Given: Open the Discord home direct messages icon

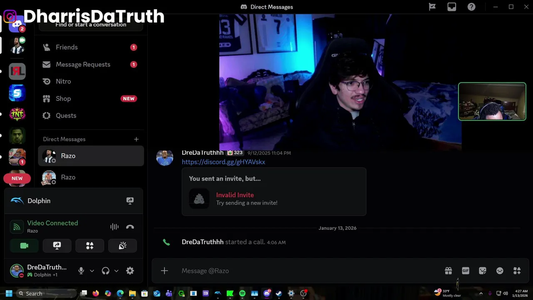Looking at the screenshot, I should [17, 25].
